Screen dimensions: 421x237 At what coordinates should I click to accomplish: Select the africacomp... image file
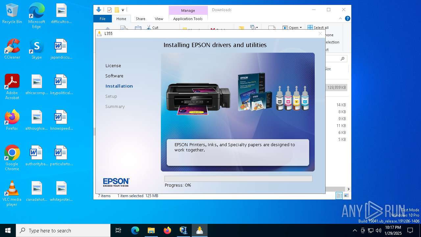[x=37, y=85]
